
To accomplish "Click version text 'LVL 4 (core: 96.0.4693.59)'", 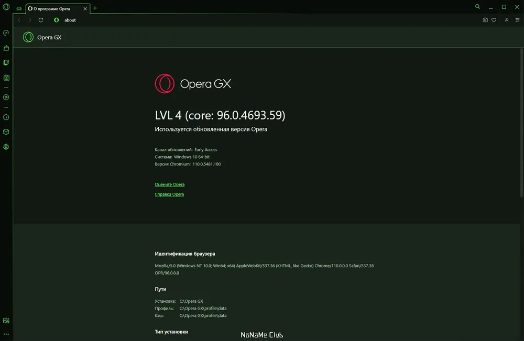I will [x=220, y=115].
